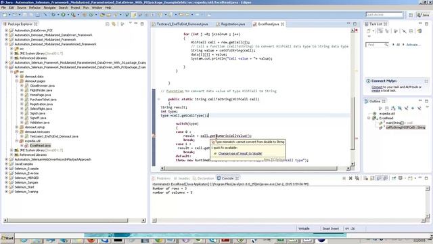Click the Quick Access field
The image size is (433, 244).
[384, 14]
